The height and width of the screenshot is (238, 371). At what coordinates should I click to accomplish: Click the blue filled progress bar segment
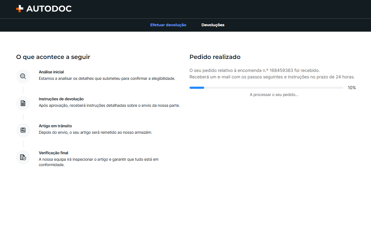click(197, 88)
